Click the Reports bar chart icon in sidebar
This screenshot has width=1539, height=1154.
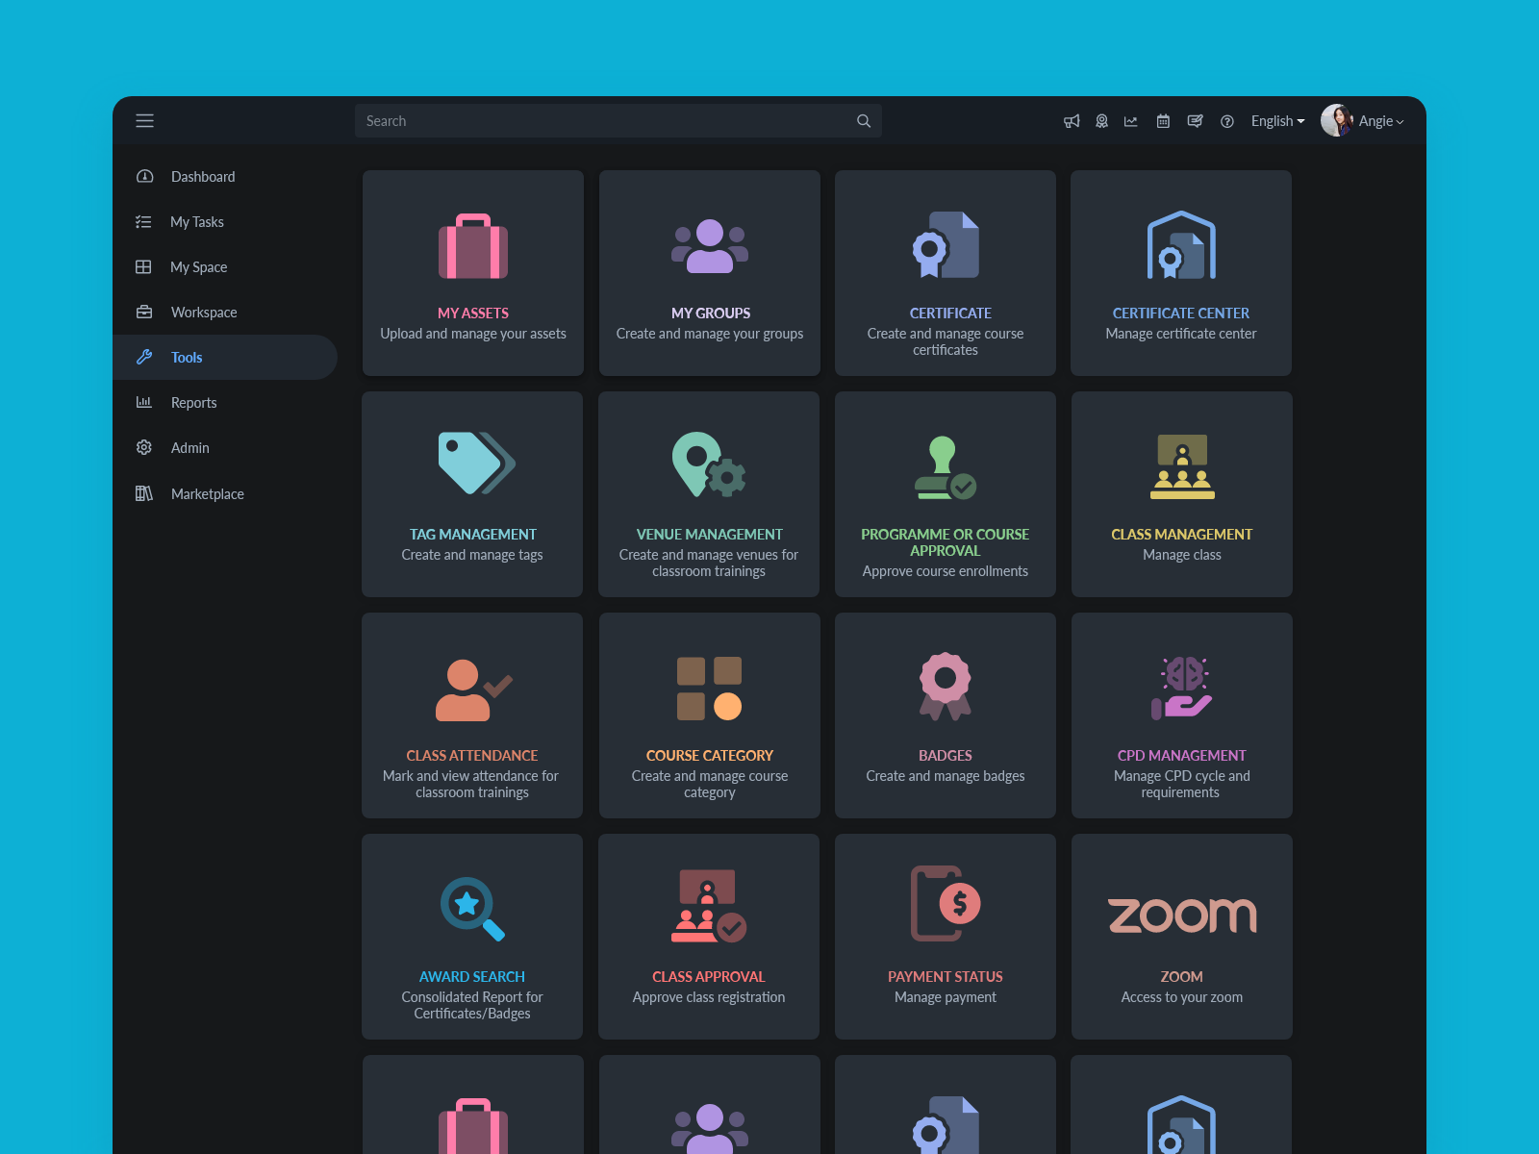(144, 402)
